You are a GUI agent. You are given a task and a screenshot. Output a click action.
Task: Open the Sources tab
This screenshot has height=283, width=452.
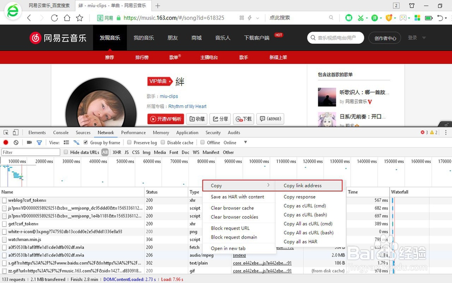(x=83, y=133)
